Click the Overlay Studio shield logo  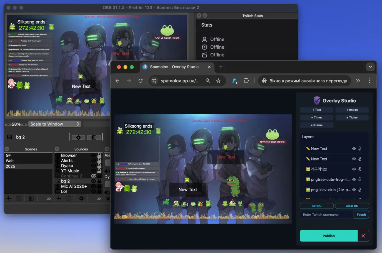[x=317, y=101]
